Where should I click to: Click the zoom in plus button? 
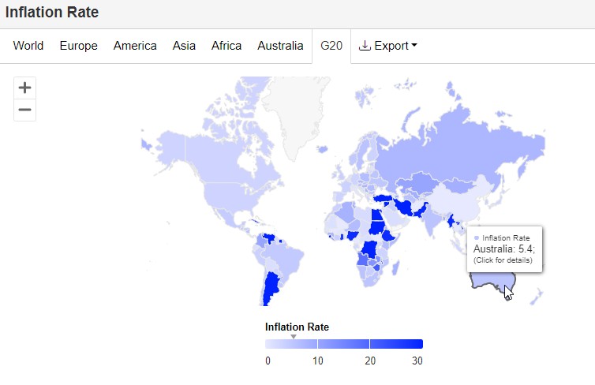(25, 88)
